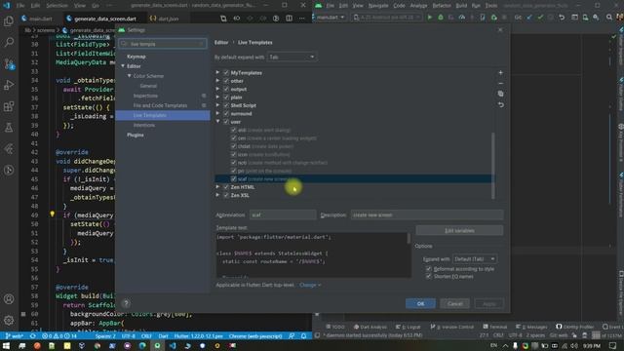Toggle the surround group checkbox
Screen dimensions: 624x351
tap(226, 113)
